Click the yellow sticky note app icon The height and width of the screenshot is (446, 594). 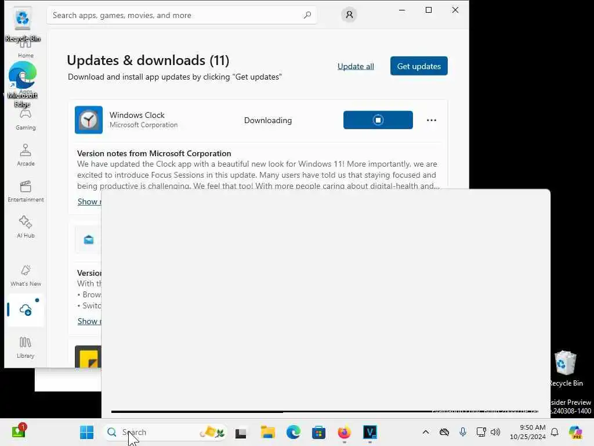(88, 357)
